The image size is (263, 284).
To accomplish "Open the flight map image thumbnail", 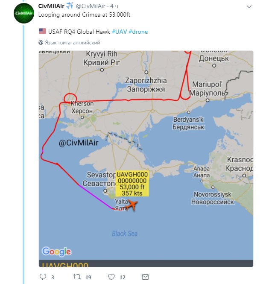I will (x=146, y=158).
